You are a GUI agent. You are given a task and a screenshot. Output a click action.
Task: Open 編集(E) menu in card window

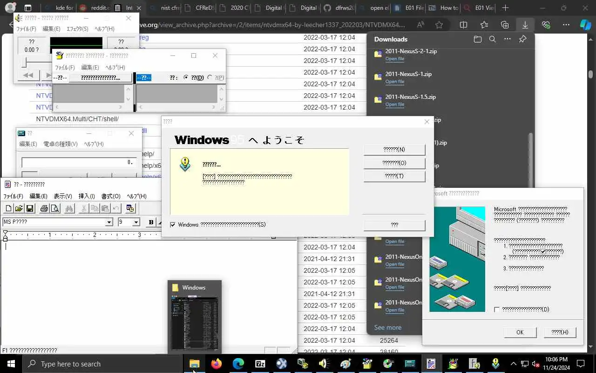[x=90, y=68]
